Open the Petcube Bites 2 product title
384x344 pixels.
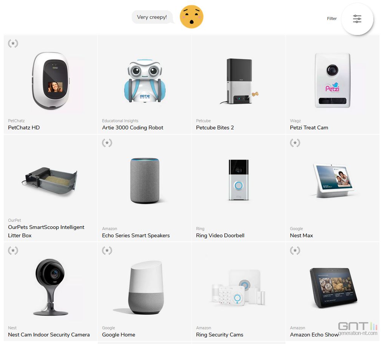point(215,127)
